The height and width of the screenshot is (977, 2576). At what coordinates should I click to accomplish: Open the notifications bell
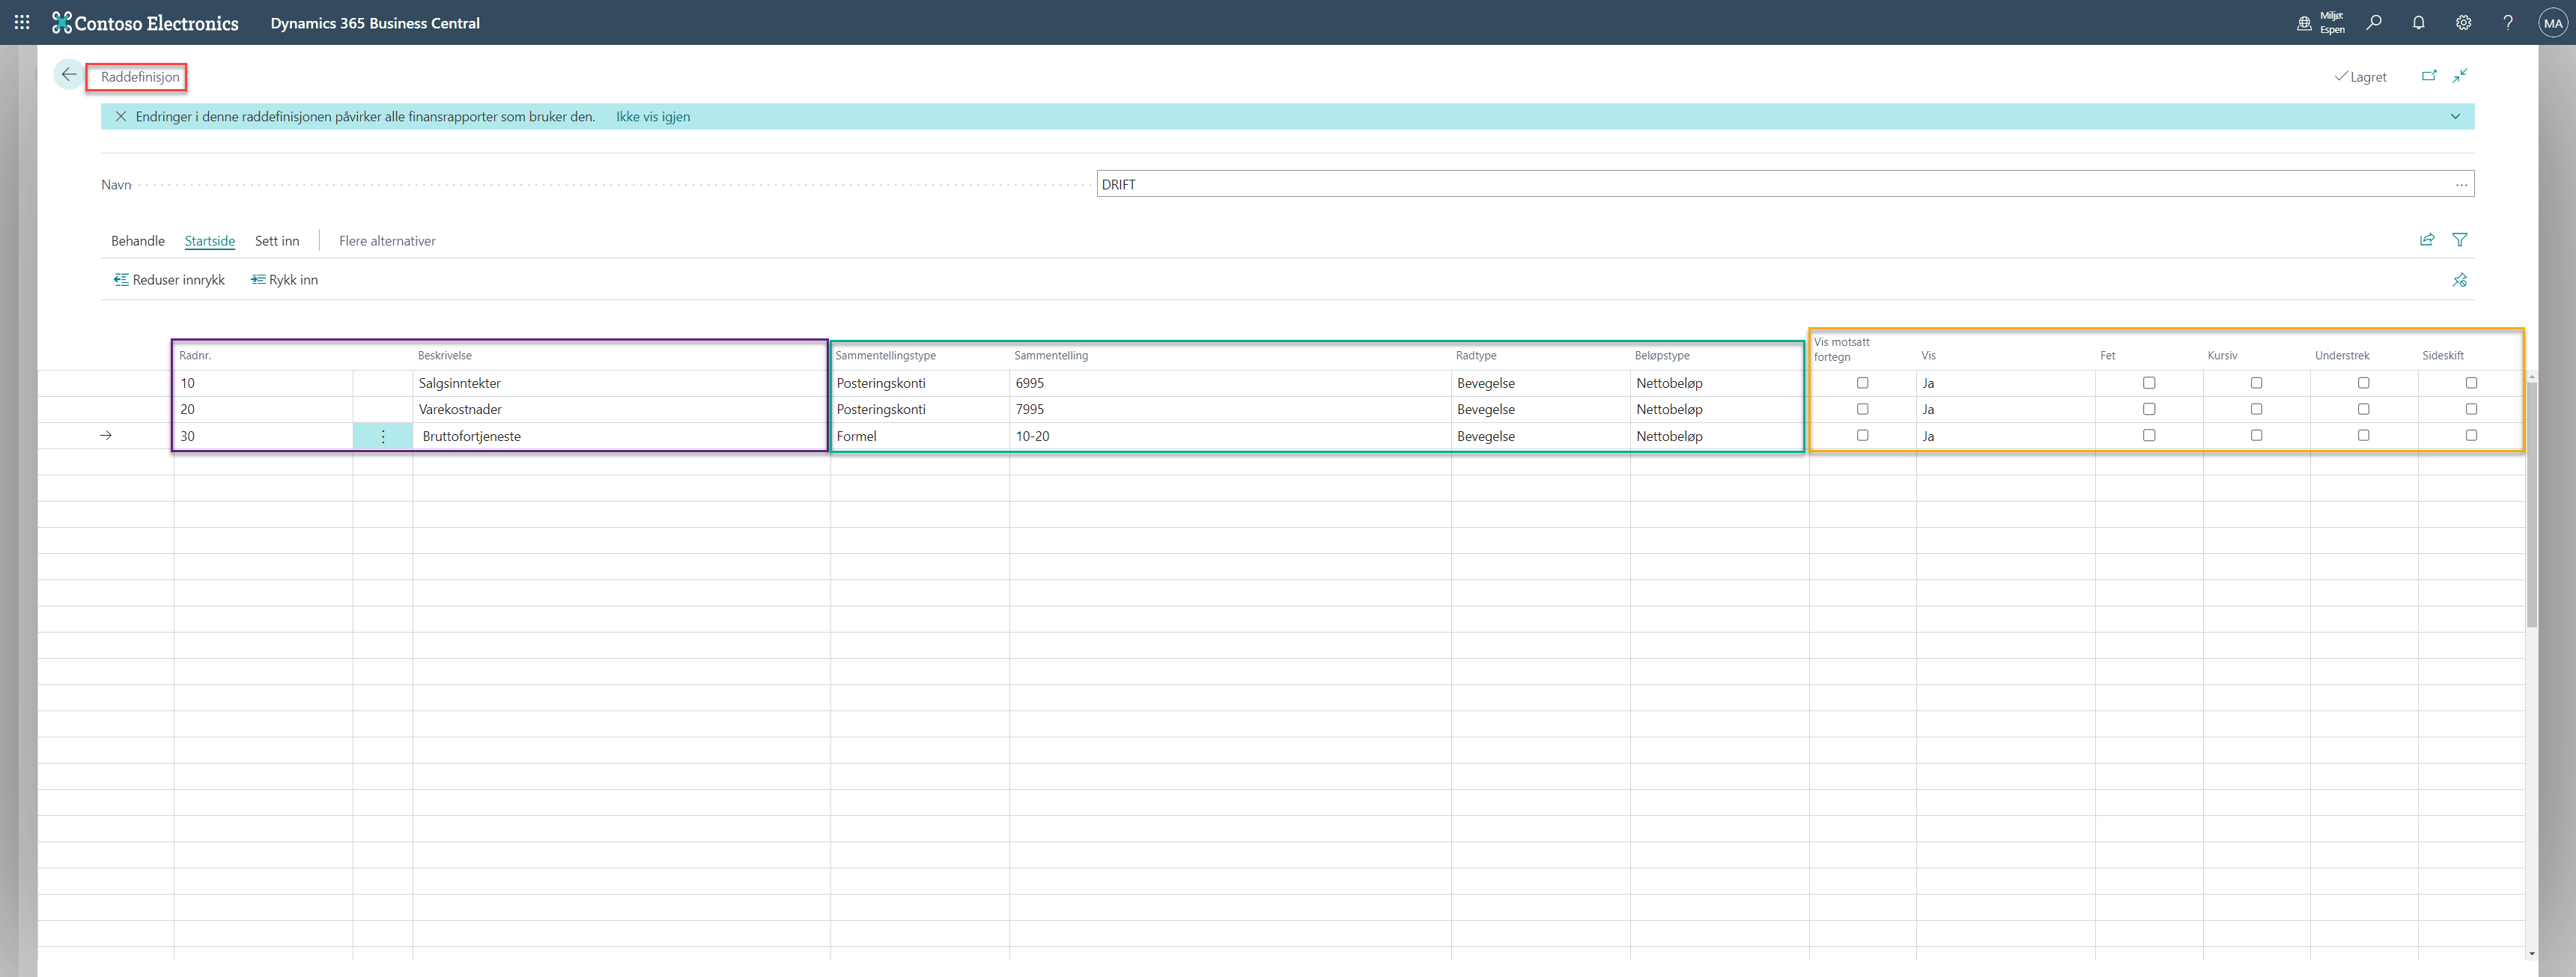[x=2418, y=22]
